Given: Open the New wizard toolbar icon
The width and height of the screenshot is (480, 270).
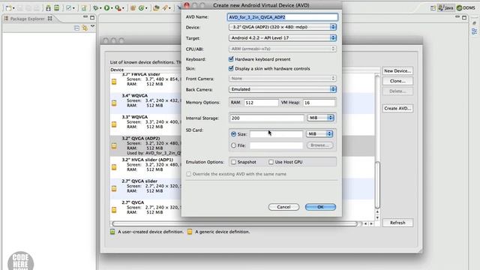Looking at the screenshot, I should [8, 8].
